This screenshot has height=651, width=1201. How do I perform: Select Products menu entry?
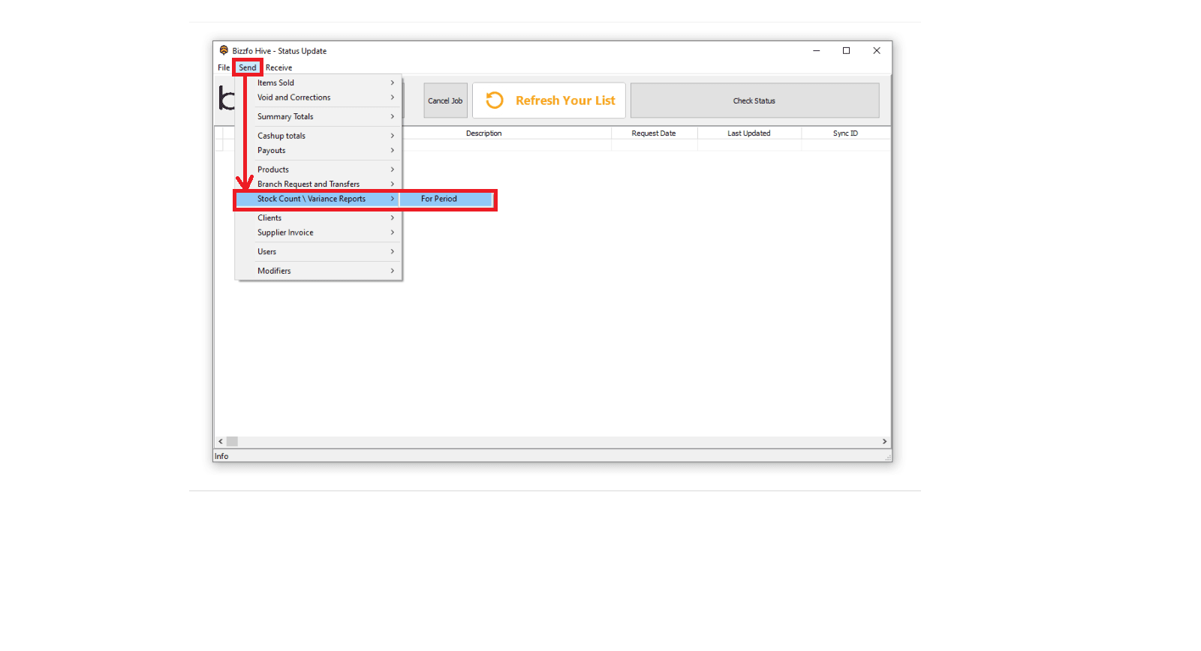click(318, 169)
